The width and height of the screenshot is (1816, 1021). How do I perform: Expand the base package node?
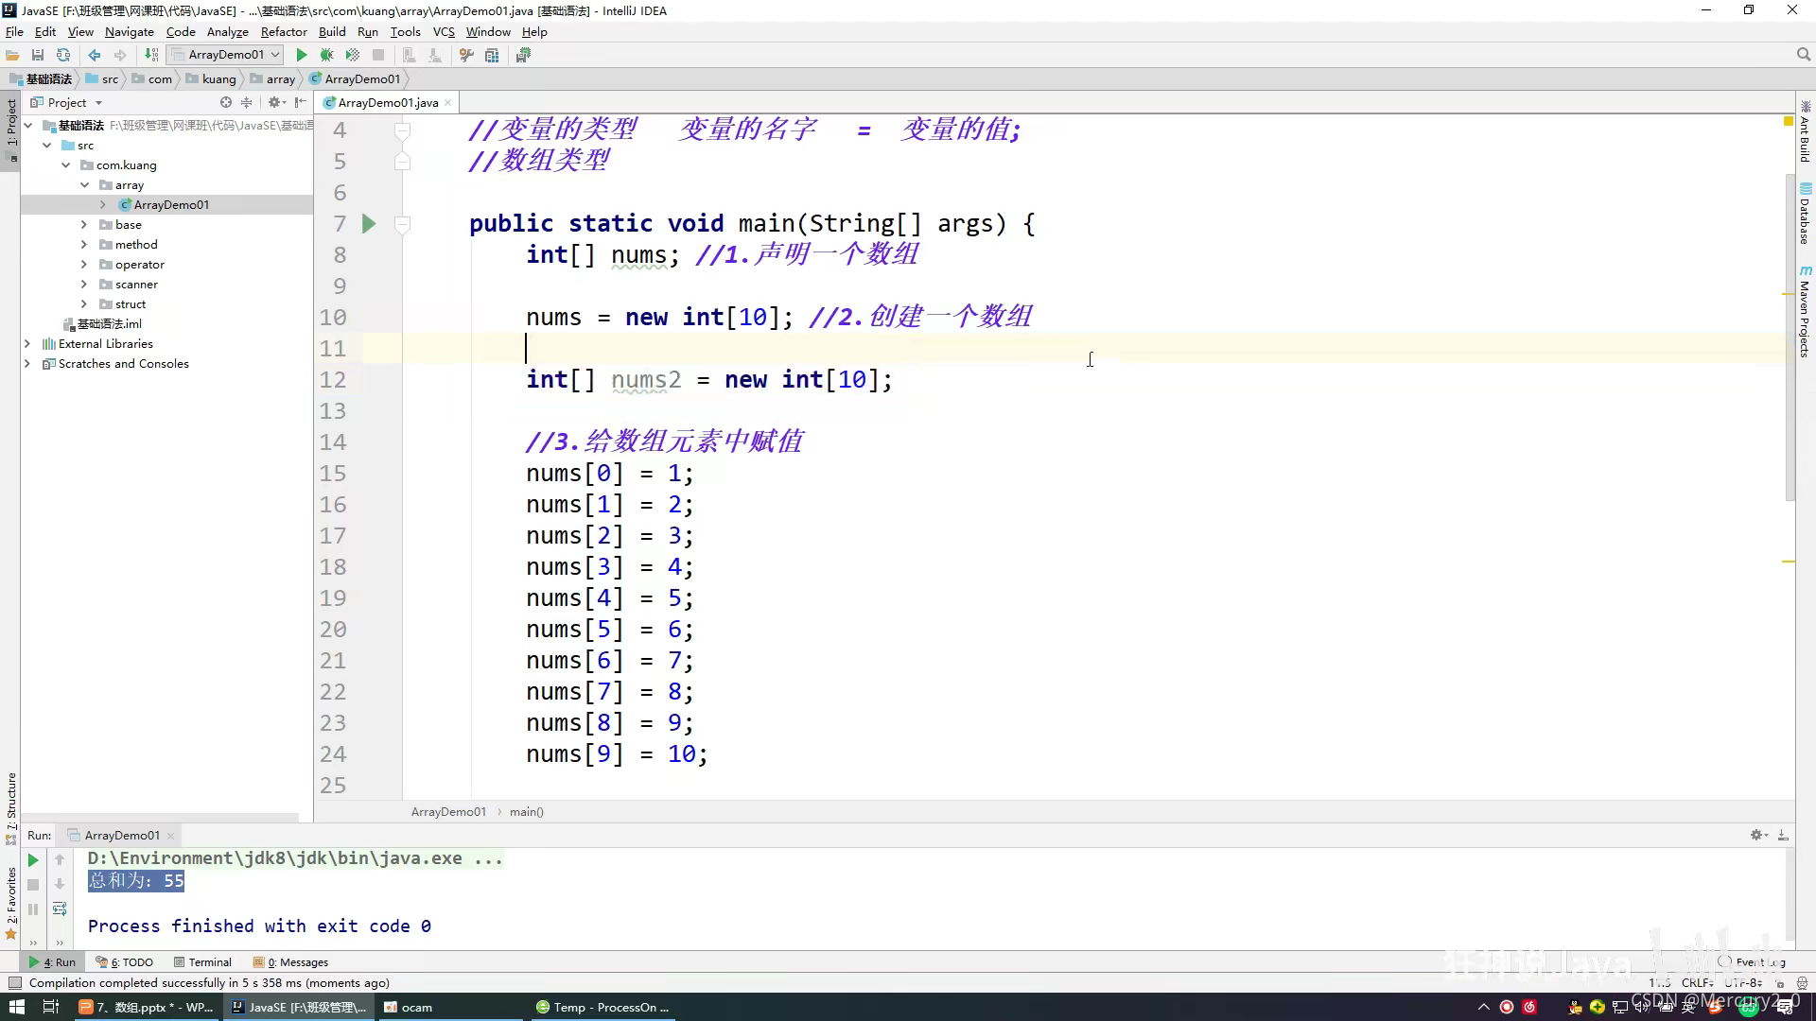pyautogui.click(x=84, y=225)
